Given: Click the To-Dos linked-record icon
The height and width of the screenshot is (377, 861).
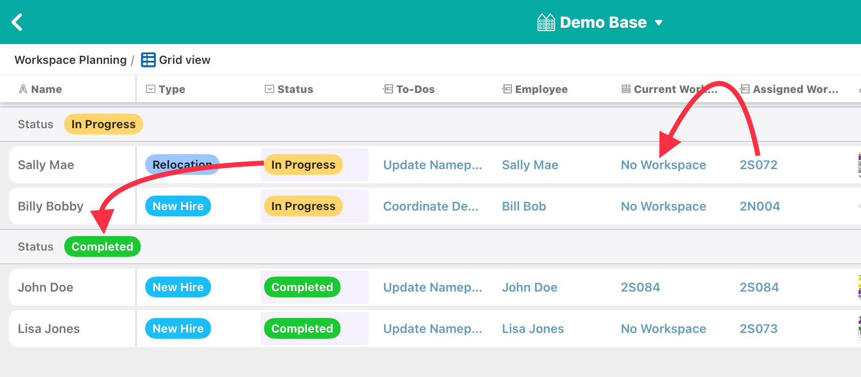Looking at the screenshot, I should (388, 89).
